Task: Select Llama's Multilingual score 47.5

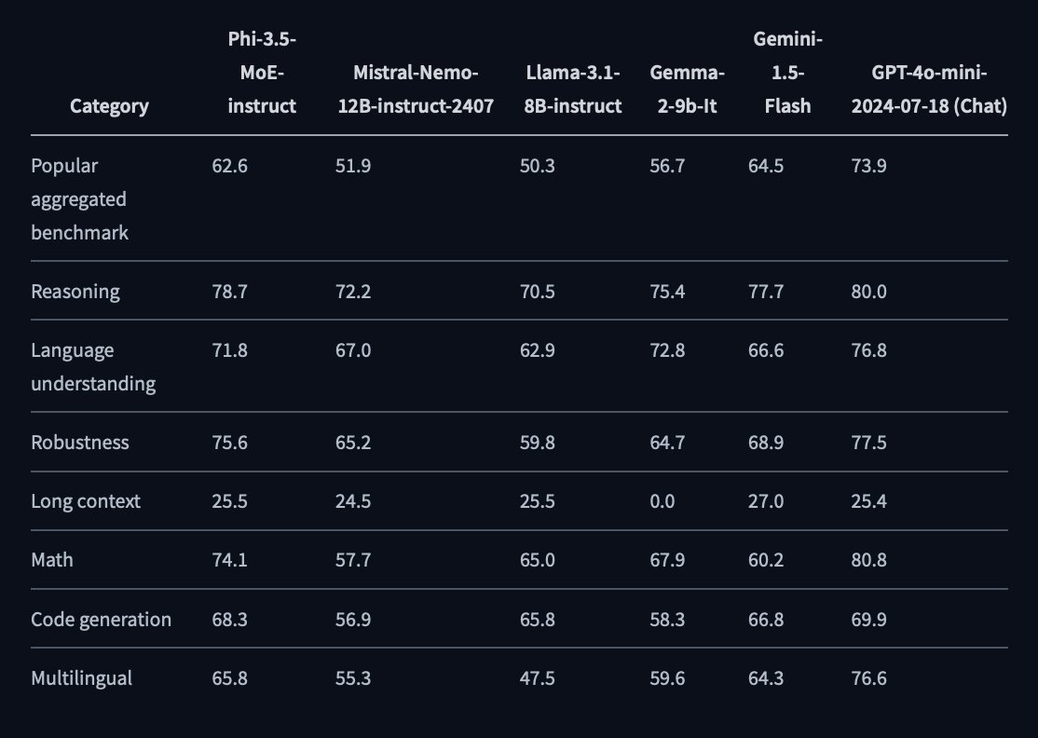Action: 538,678
